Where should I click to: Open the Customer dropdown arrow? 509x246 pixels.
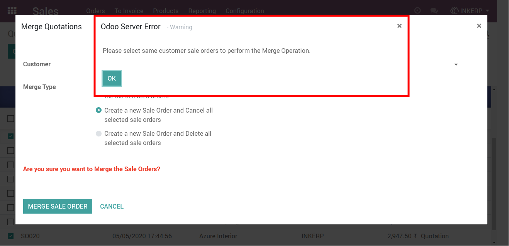coord(456,64)
